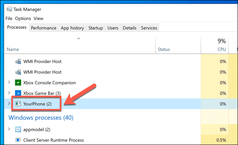Click the YourPhone app icon
The height and width of the screenshot is (145, 238).
[18, 104]
